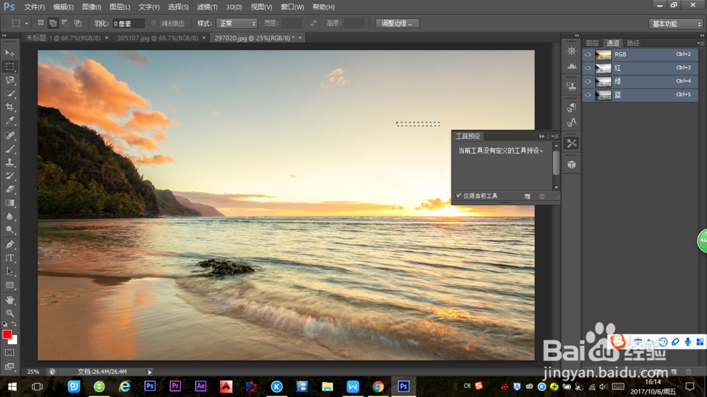Open the 文件(F) menu

click(x=34, y=7)
